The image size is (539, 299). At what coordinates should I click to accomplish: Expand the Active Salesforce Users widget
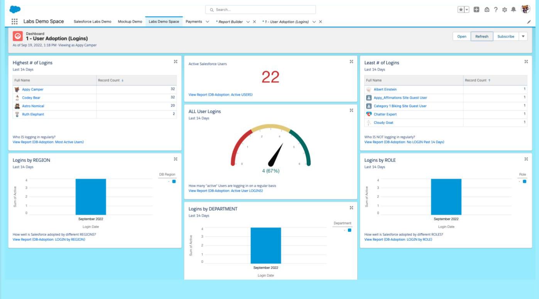(x=351, y=61)
